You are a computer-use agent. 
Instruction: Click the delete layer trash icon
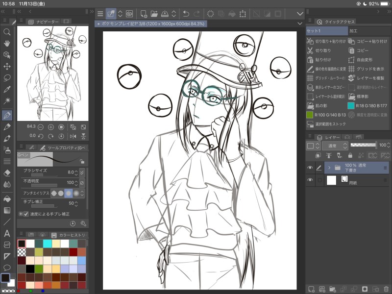click(x=386, y=289)
